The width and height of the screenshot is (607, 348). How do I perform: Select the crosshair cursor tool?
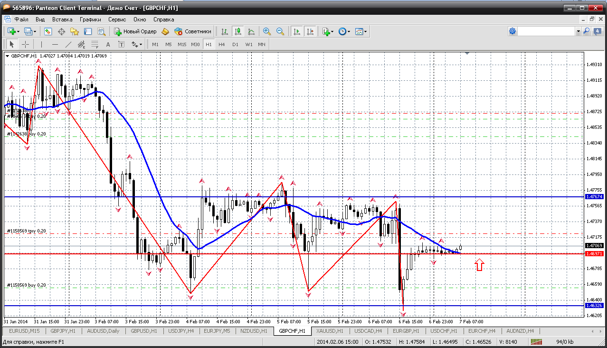(x=25, y=44)
